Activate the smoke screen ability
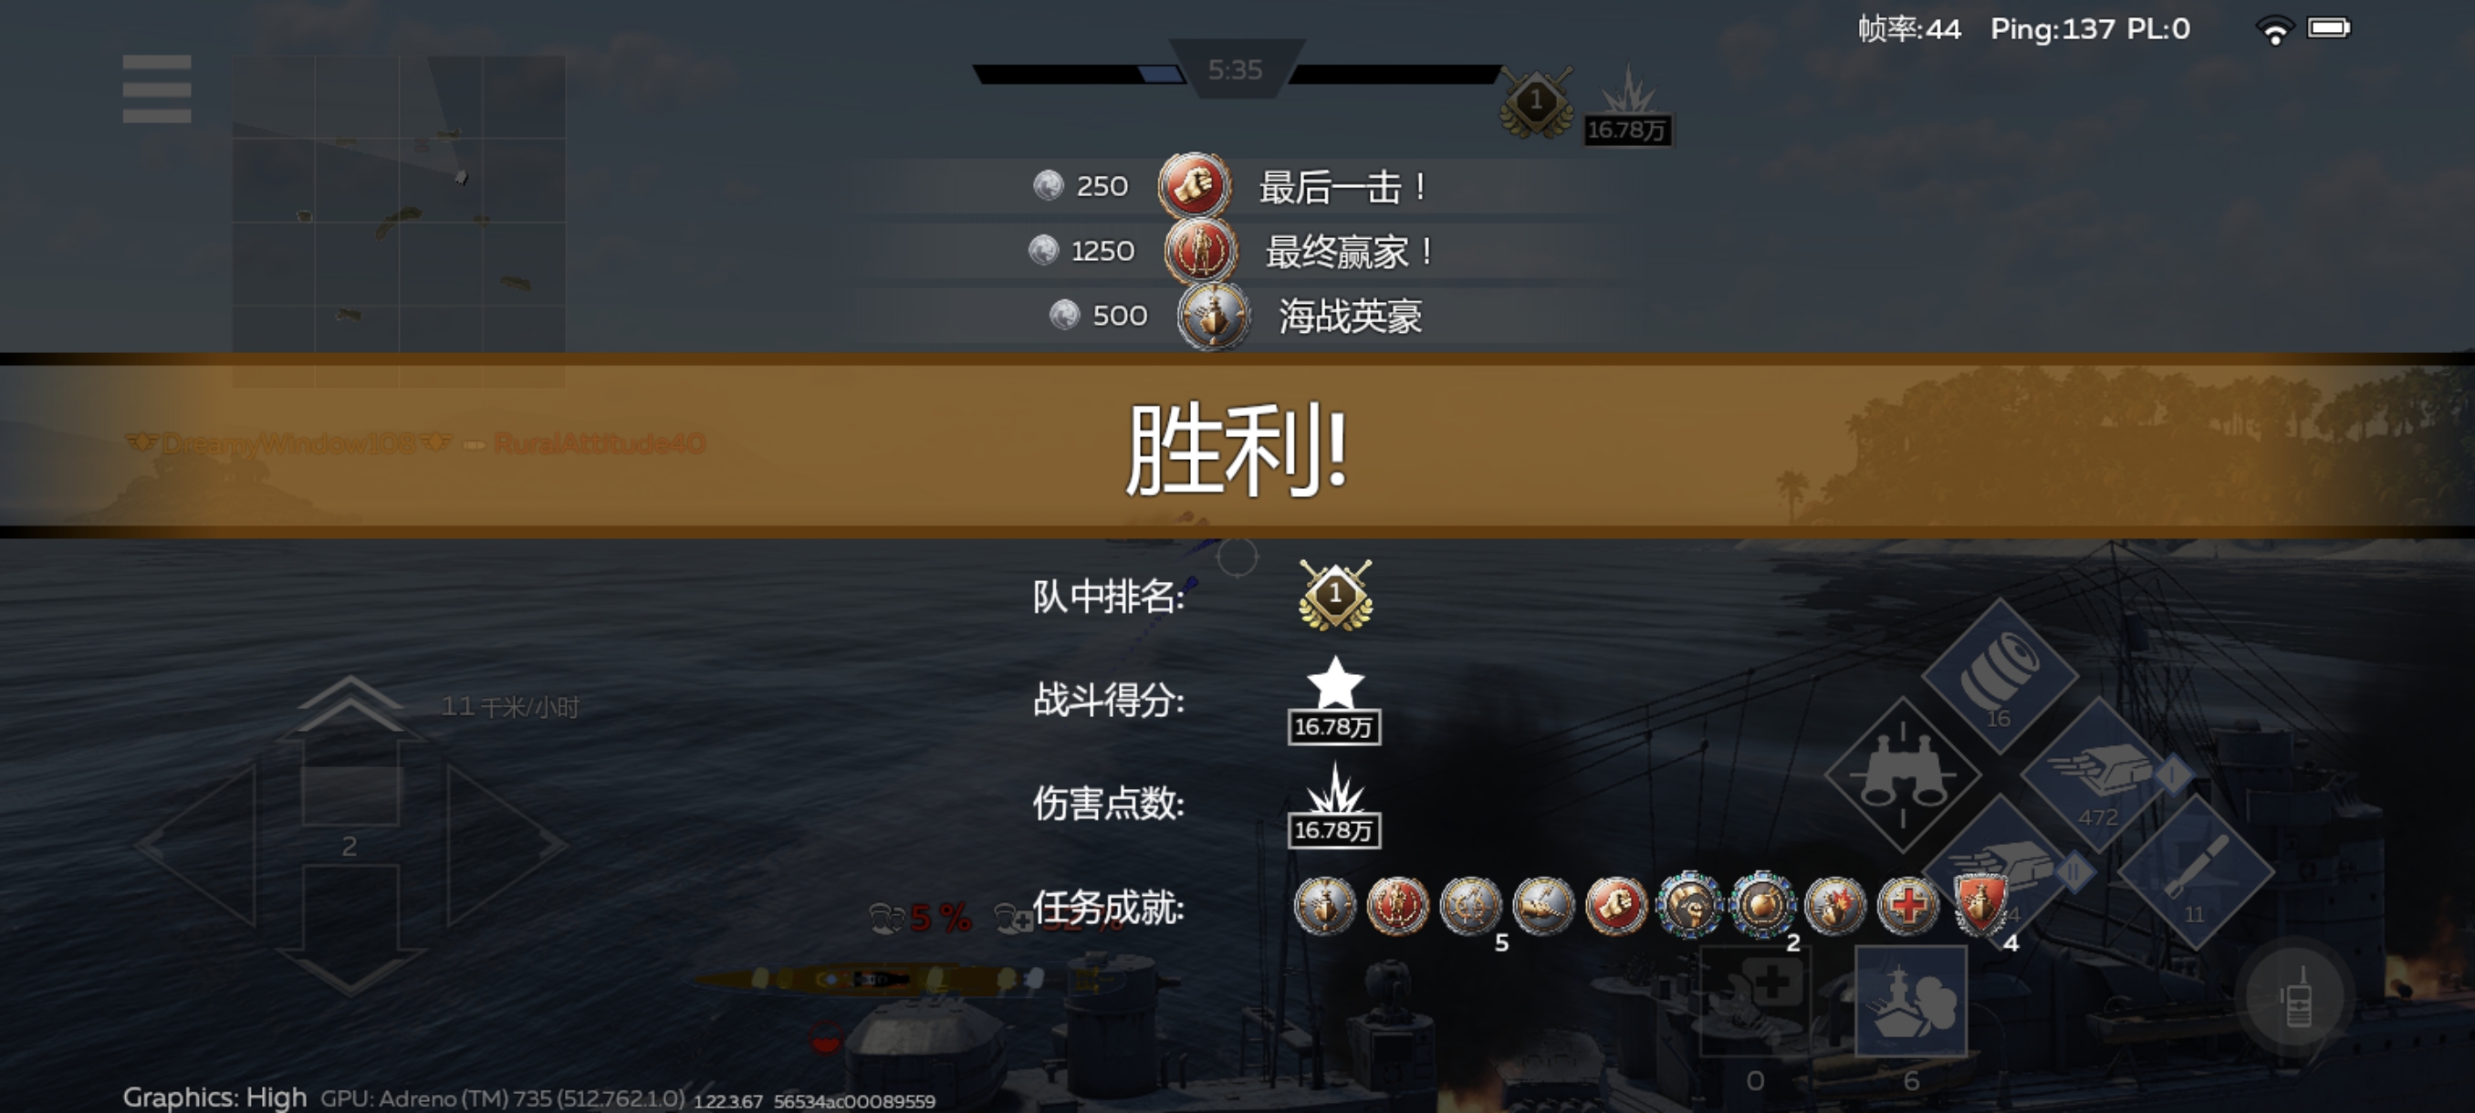2475x1113 pixels. pos(1911,1001)
